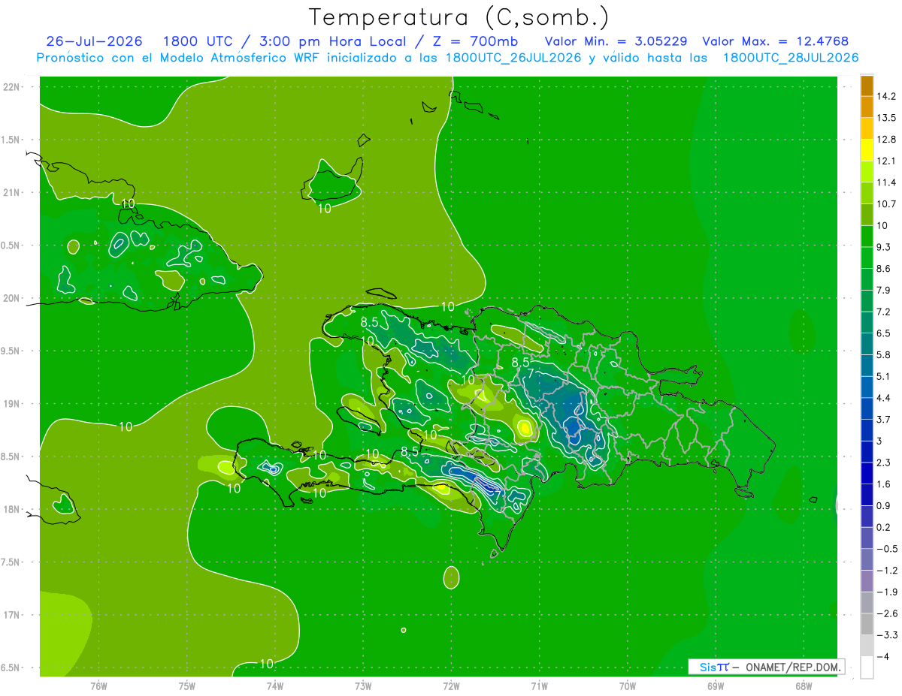Click the "22N" latitude axis label
Screen dimensions: 902x696
coord(11,87)
